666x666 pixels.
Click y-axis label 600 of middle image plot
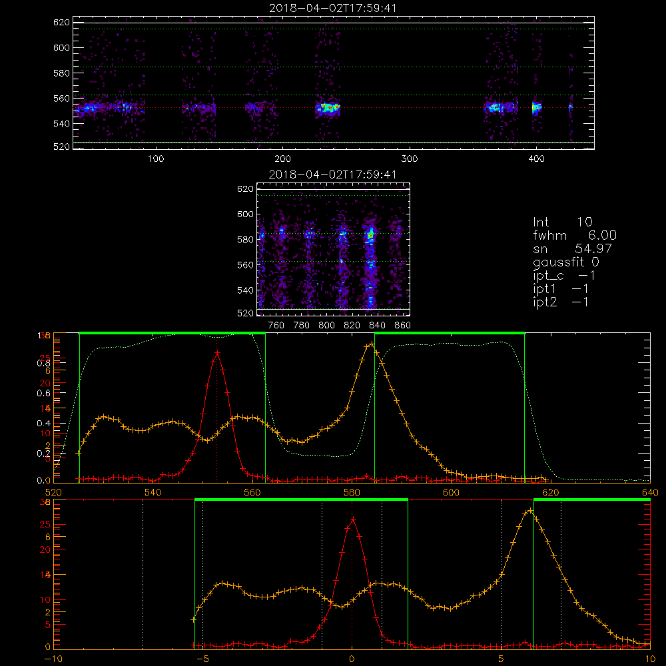pos(246,214)
